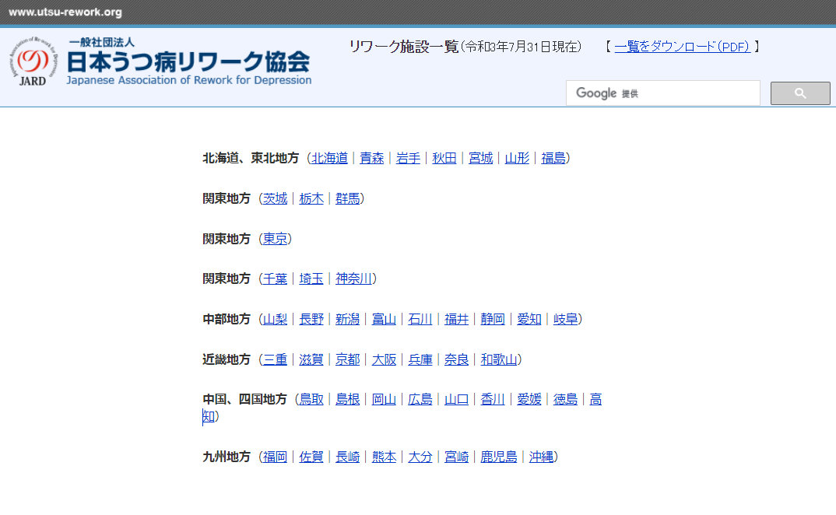
Task: Click the 和歌山 link
Action: point(499,359)
